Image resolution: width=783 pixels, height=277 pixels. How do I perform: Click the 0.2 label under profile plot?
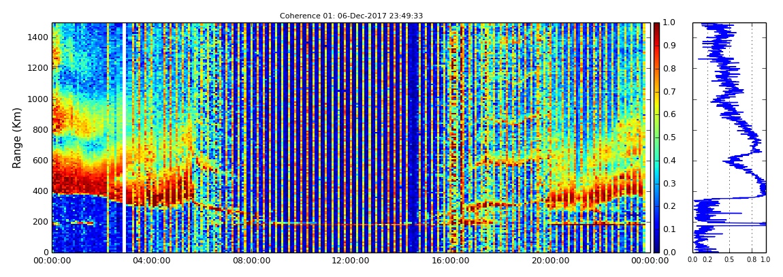[x=707, y=260]
